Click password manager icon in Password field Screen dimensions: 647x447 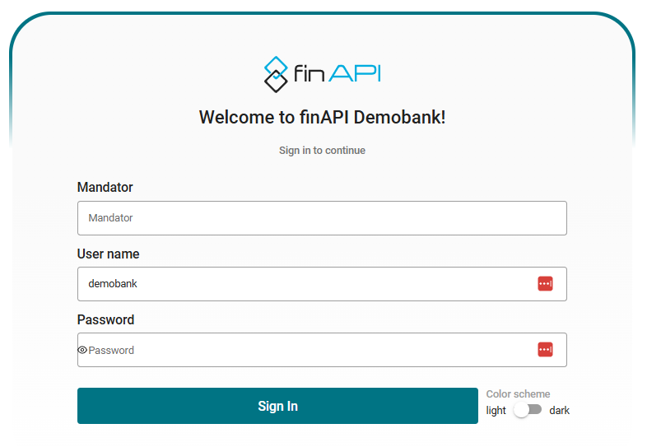coord(545,350)
